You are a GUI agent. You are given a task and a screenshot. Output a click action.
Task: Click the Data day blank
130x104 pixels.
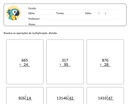pyautogui.click(x=95, y=14)
